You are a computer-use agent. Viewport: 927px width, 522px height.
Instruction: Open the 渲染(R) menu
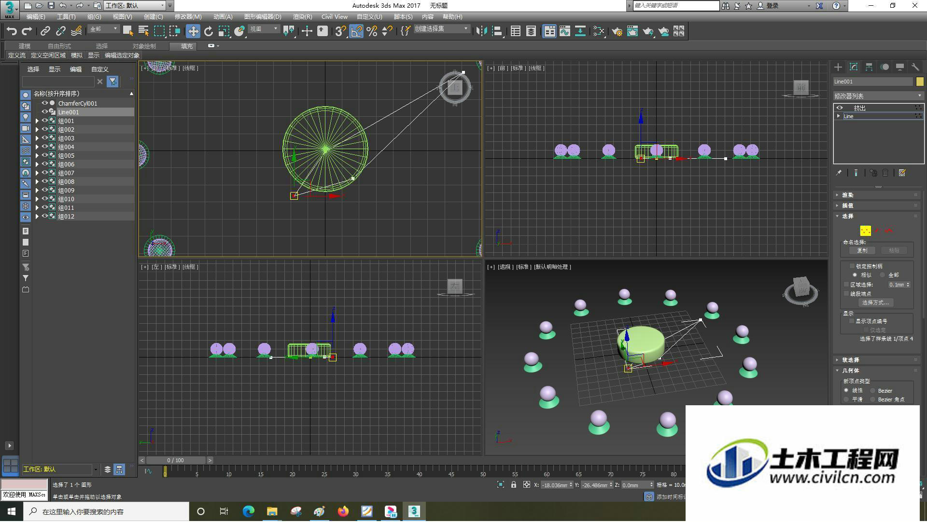(302, 17)
